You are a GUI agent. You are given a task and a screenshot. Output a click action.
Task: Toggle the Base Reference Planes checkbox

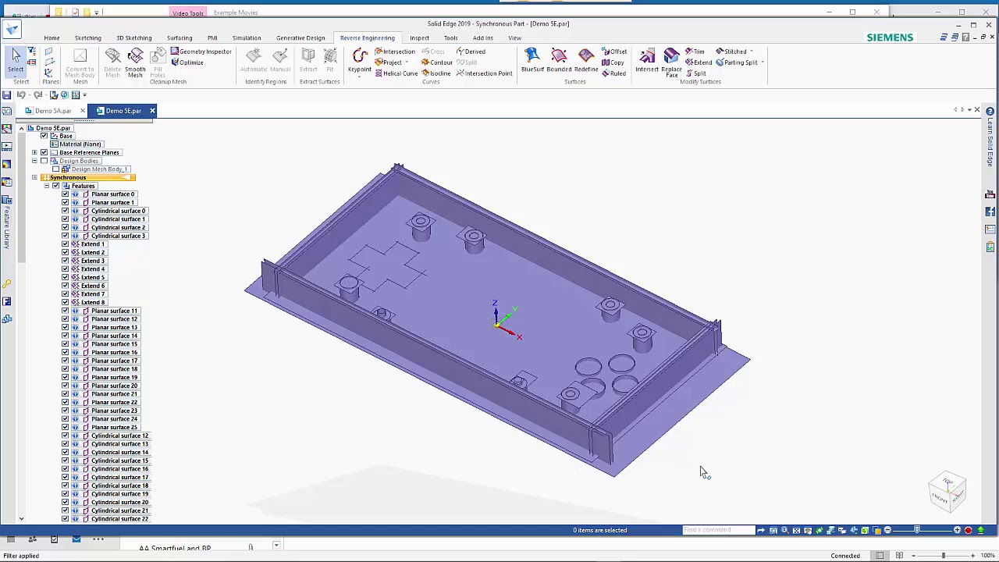point(44,152)
